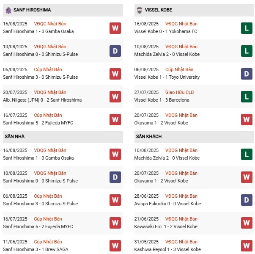Click D badge for Vissel Kobe vs Toyo University

[247, 74]
